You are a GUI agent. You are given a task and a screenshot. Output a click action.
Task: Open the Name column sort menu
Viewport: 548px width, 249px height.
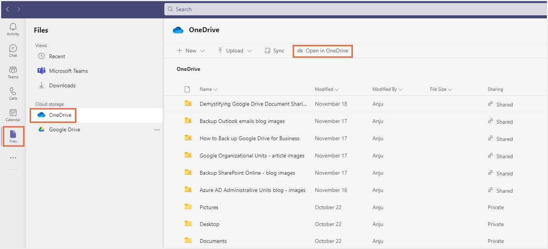(x=208, y=89)
